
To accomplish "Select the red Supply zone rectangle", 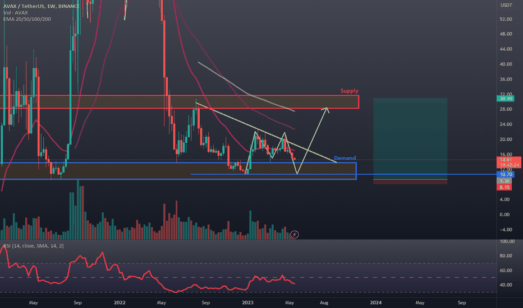I will click(x=180, y=102).
